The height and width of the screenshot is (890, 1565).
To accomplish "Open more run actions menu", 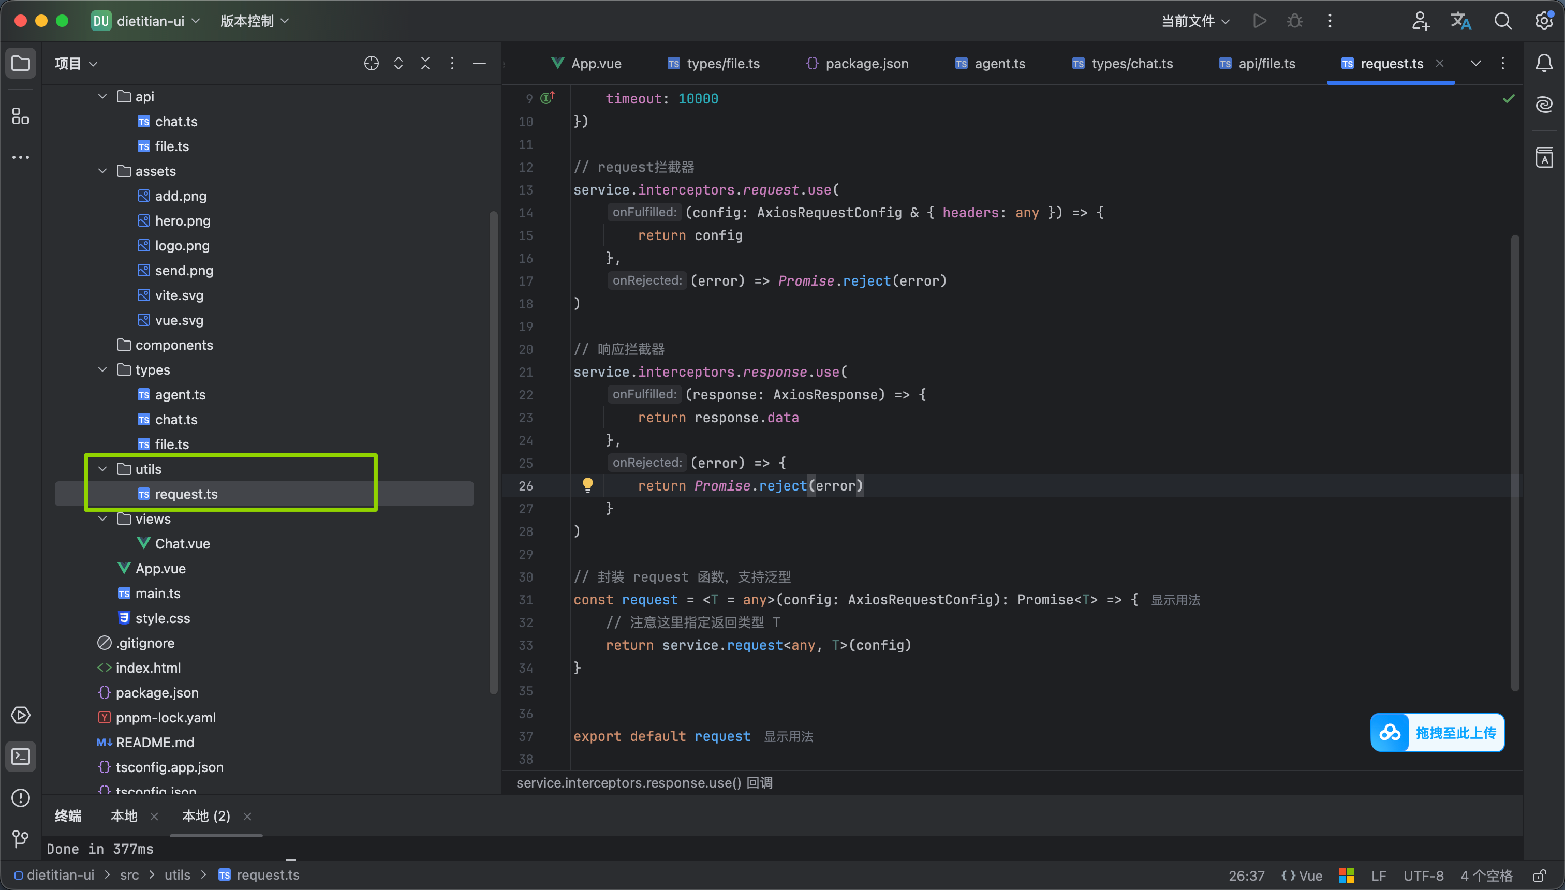I will pyautogui.click(x=1330, y=21).
